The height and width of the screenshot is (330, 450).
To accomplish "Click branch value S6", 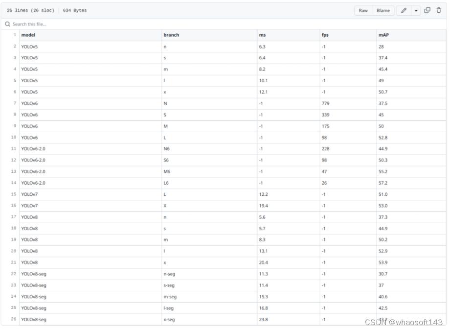I will click(x=166, y=160).
